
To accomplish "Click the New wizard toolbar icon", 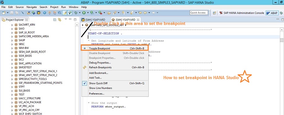I will pyautogui.click(x=3, y=13).
